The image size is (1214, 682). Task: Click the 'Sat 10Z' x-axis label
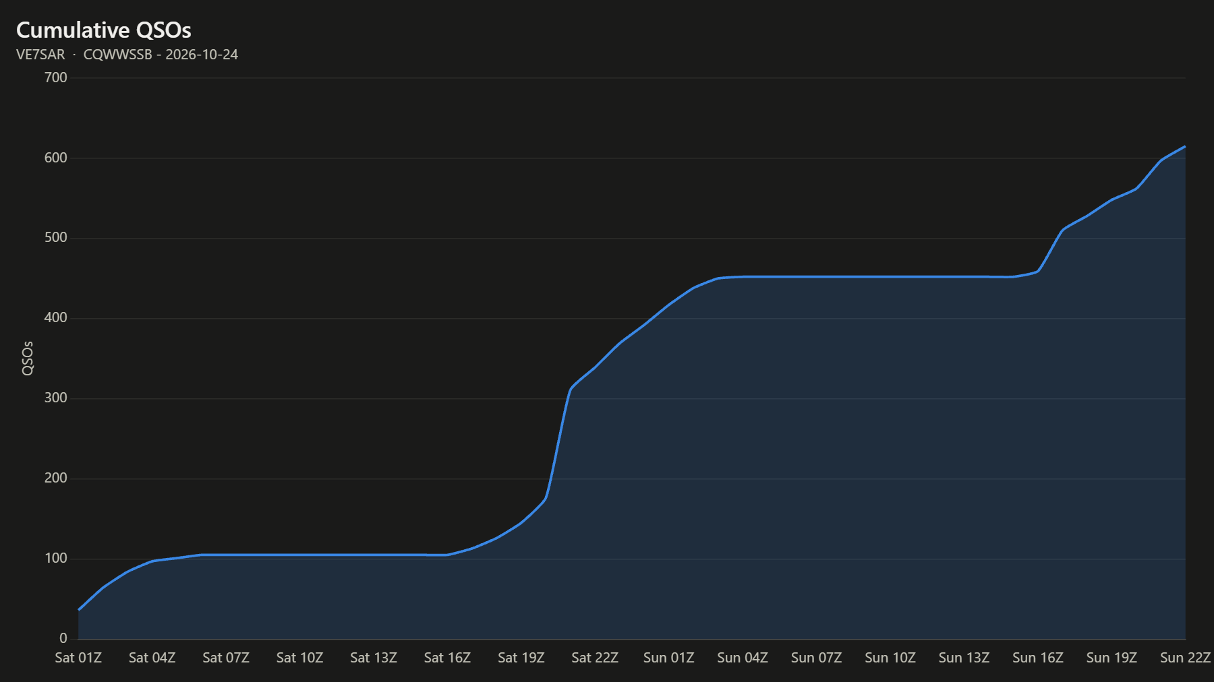[x=300, y=658]
